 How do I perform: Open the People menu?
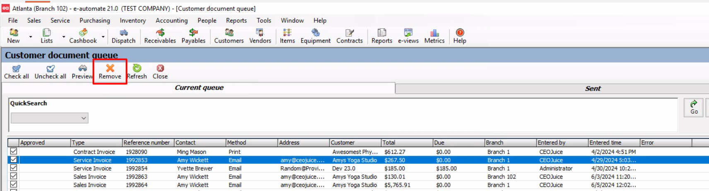pos(207,20)
